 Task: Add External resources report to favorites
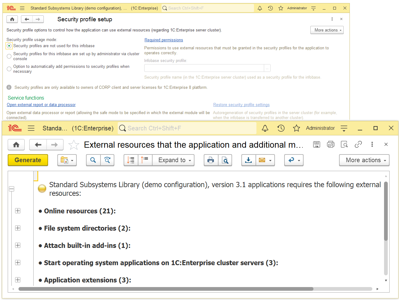74,145
